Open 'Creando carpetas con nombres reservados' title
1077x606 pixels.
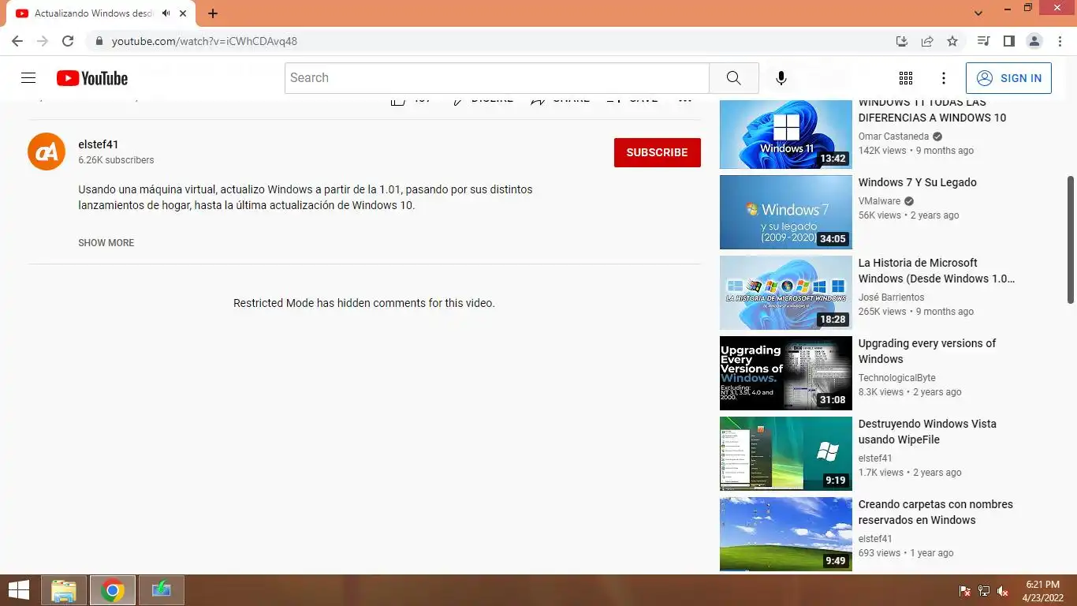[936, 512]
